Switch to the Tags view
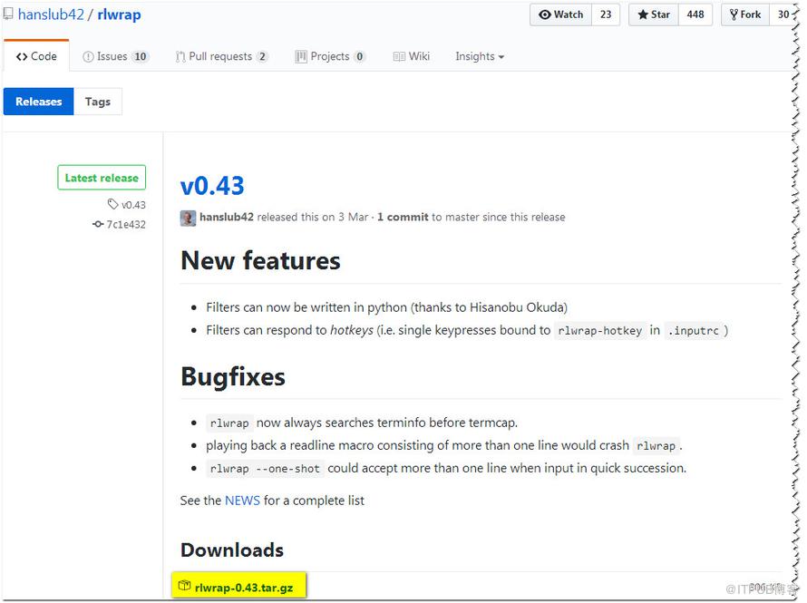The width and height of the screenshot is (807, 603). pyautogui.click(x=98, y=102)
